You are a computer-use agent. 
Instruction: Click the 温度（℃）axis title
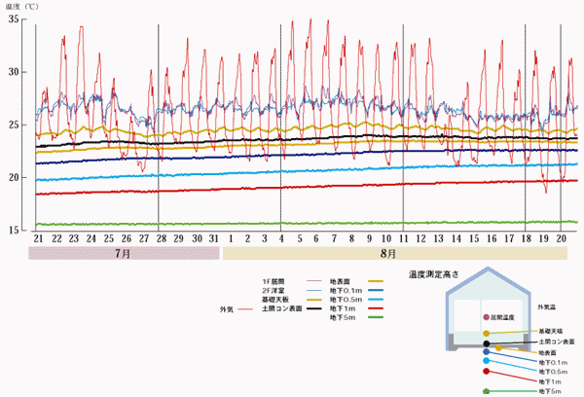coord(22,7)
